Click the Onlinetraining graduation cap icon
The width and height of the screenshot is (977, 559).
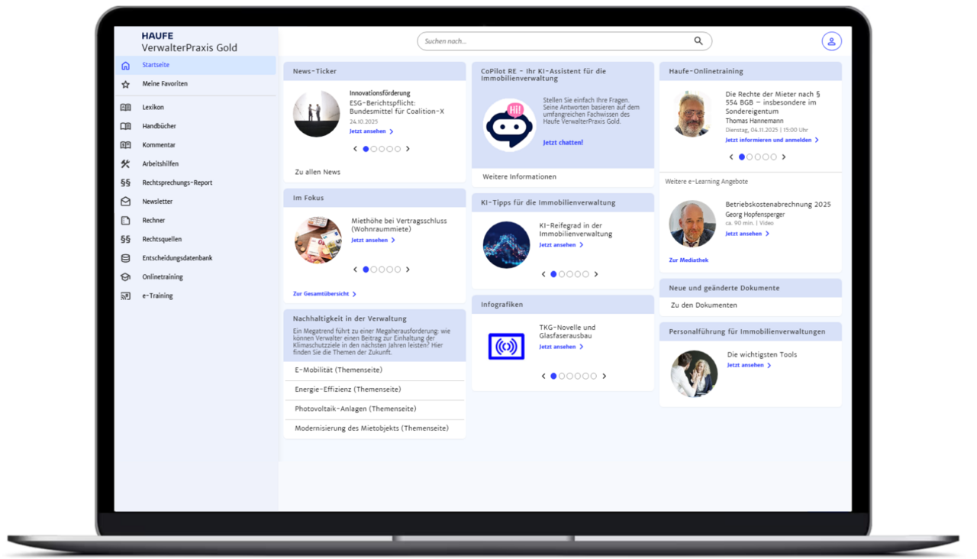click(x=125, y=277)
